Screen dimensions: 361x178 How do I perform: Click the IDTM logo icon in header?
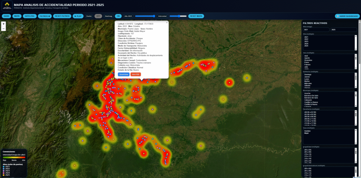7,6
